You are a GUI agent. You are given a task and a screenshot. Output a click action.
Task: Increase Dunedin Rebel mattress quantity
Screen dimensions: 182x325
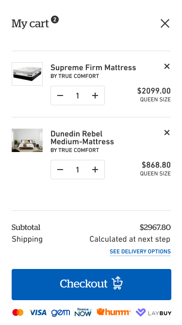[x=95, y=170]
